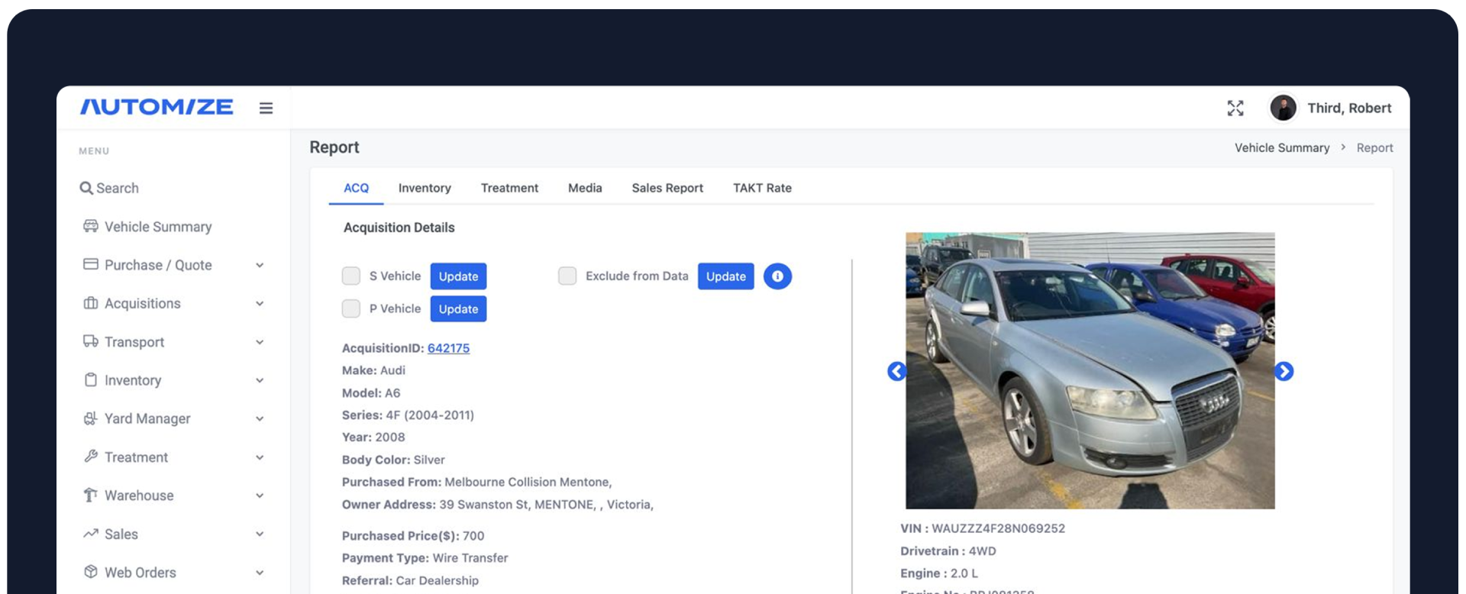
Task: Click Update next to S Vehicle
Action: (458, 276)
